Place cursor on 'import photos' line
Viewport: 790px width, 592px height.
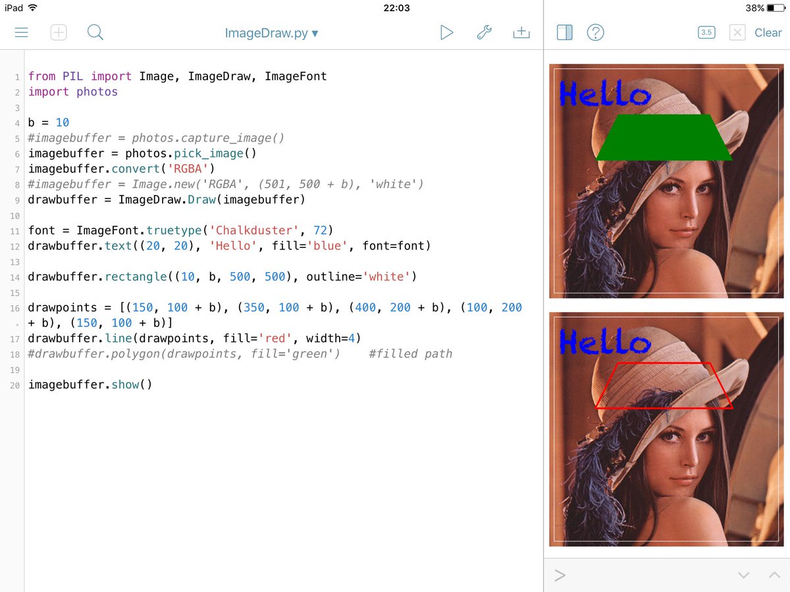pos(73,92)
